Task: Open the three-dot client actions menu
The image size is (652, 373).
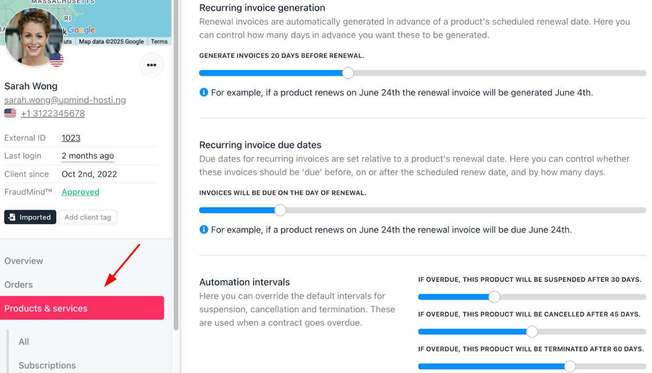Action: tap(151, 65)
